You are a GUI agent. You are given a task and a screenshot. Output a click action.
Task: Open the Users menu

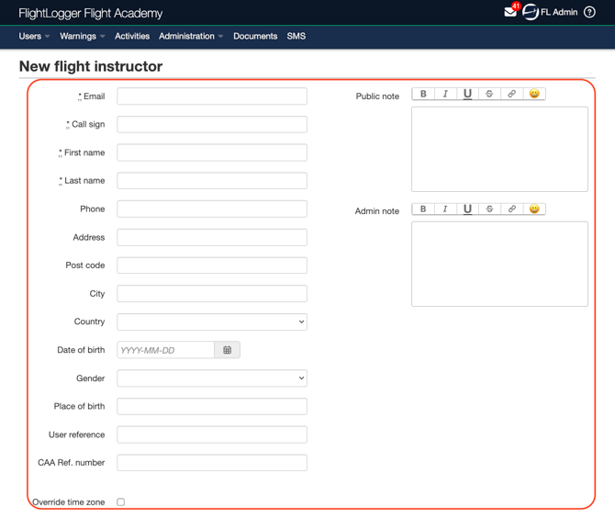click(34, 36)
